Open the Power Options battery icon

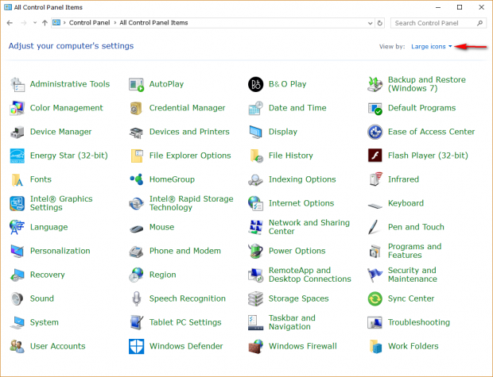point(255,251)
